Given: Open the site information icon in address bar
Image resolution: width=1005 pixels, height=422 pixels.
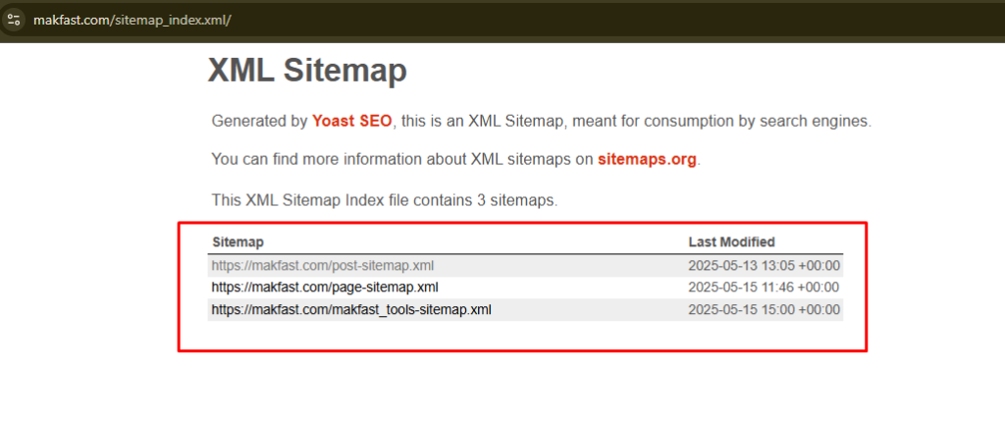Looking at the screenshot, I should point(14,20).
